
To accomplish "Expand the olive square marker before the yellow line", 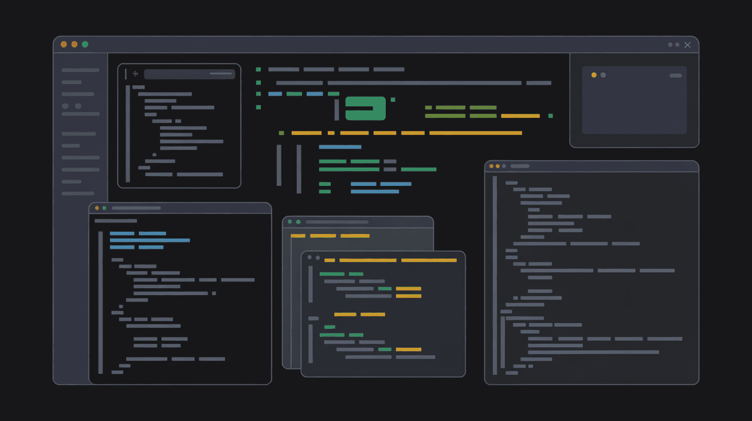I will tap(281, 133).
